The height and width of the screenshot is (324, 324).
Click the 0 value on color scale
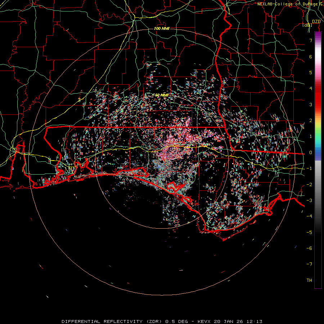tap(311, 153)
